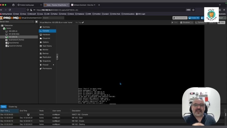This screenshot has width=227, height=128.
Task: Select local-lvm (home) storage
Action: (x=15, y=46)
